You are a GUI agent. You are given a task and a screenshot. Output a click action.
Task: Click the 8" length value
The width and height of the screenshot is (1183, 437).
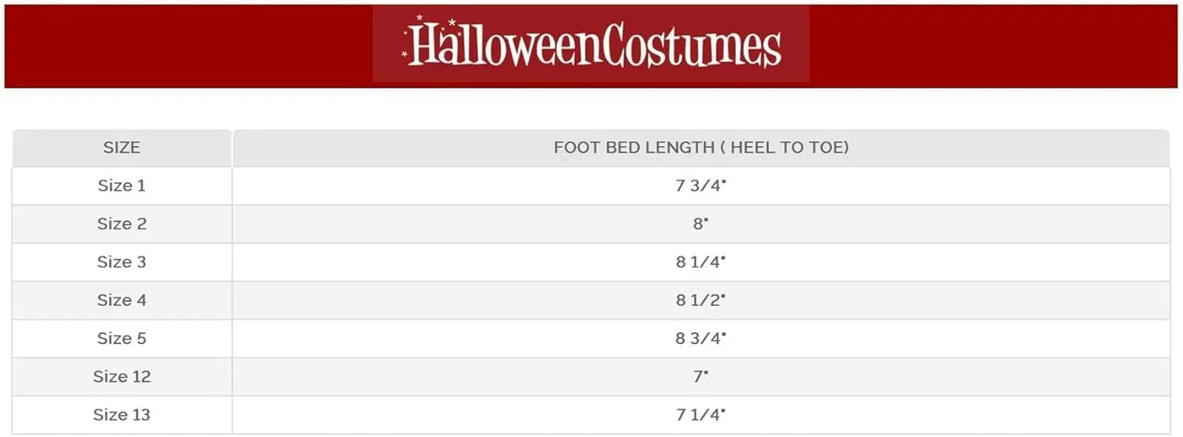point(700,223)
